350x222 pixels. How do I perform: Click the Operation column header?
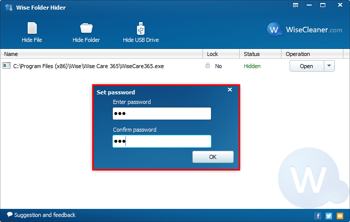312,54
